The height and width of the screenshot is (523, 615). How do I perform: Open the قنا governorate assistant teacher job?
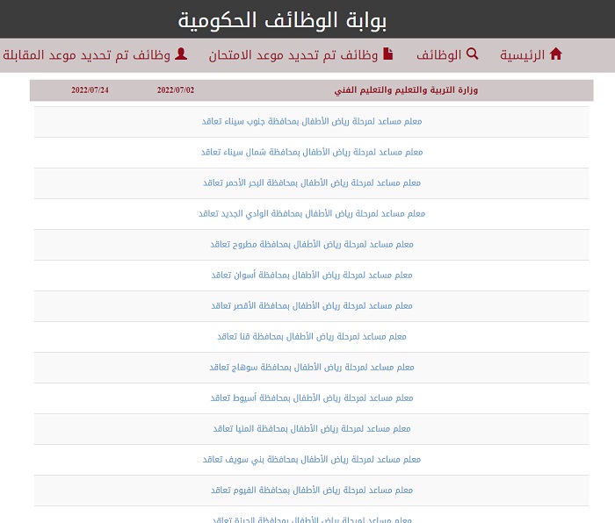312,336
